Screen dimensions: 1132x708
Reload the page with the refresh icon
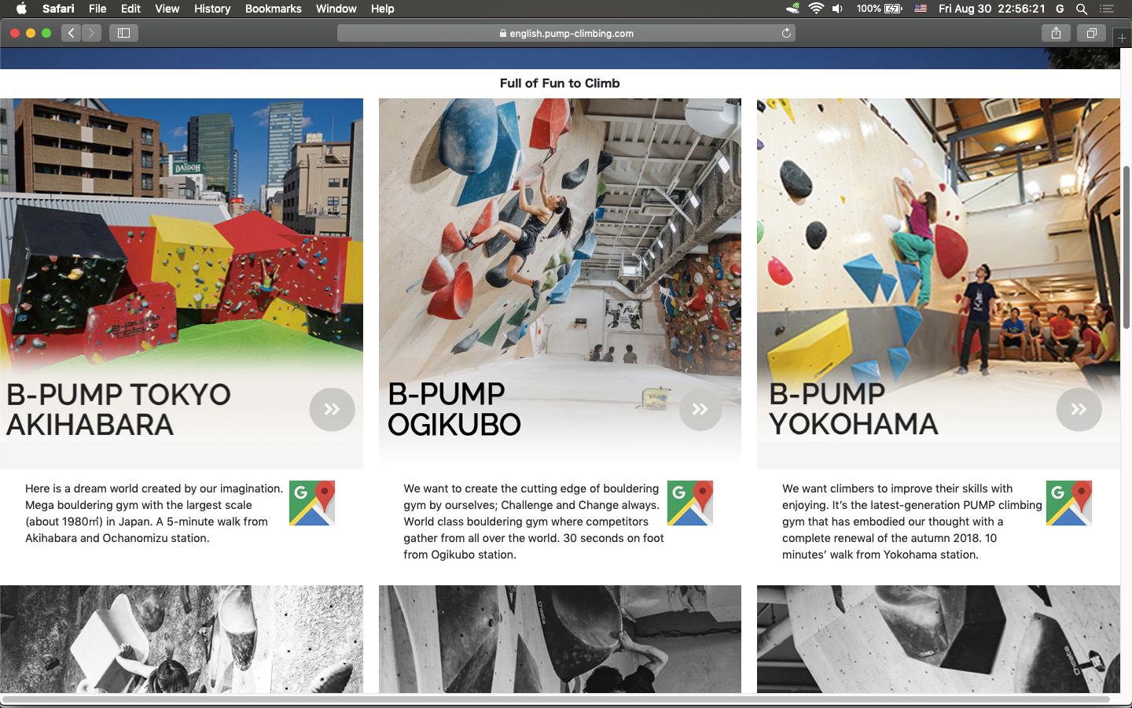[x=786, y=33]
